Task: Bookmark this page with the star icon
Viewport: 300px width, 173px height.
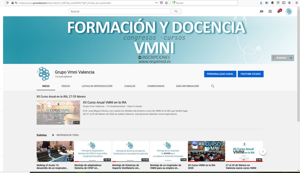Action: click(166, 3)
